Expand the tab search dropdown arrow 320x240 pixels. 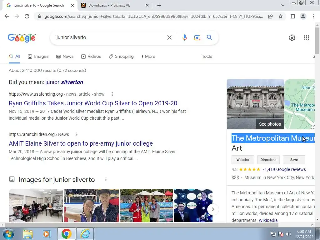(x=282, y=5)
